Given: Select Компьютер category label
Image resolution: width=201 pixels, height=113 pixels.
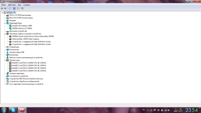Looking at the screenshot, I should click(x=14, y=49).
